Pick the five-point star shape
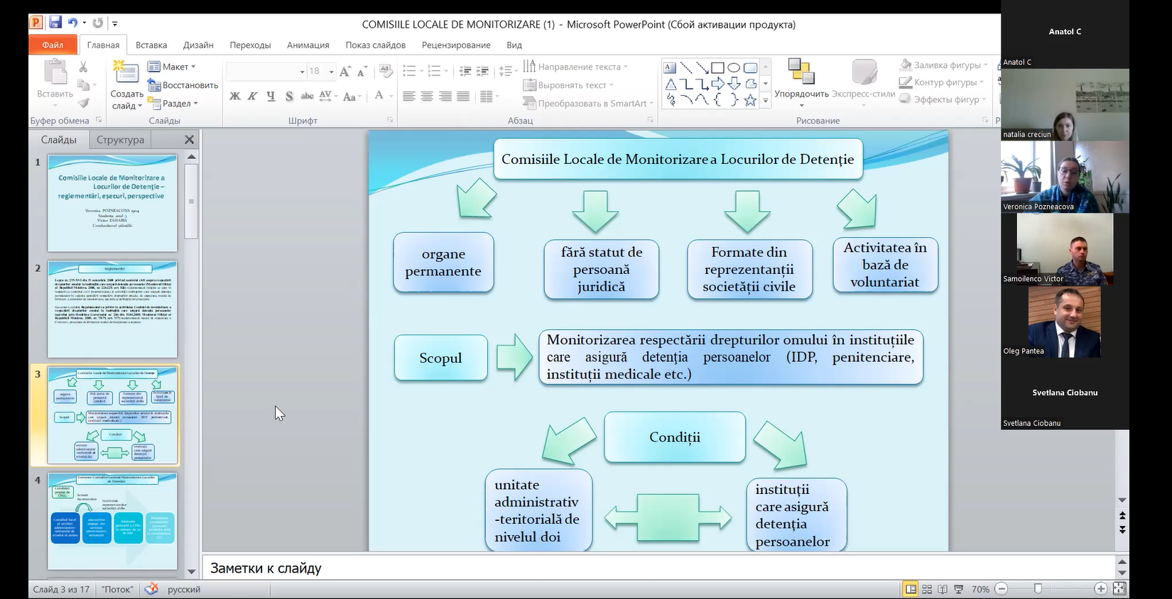 click(750, 100)
